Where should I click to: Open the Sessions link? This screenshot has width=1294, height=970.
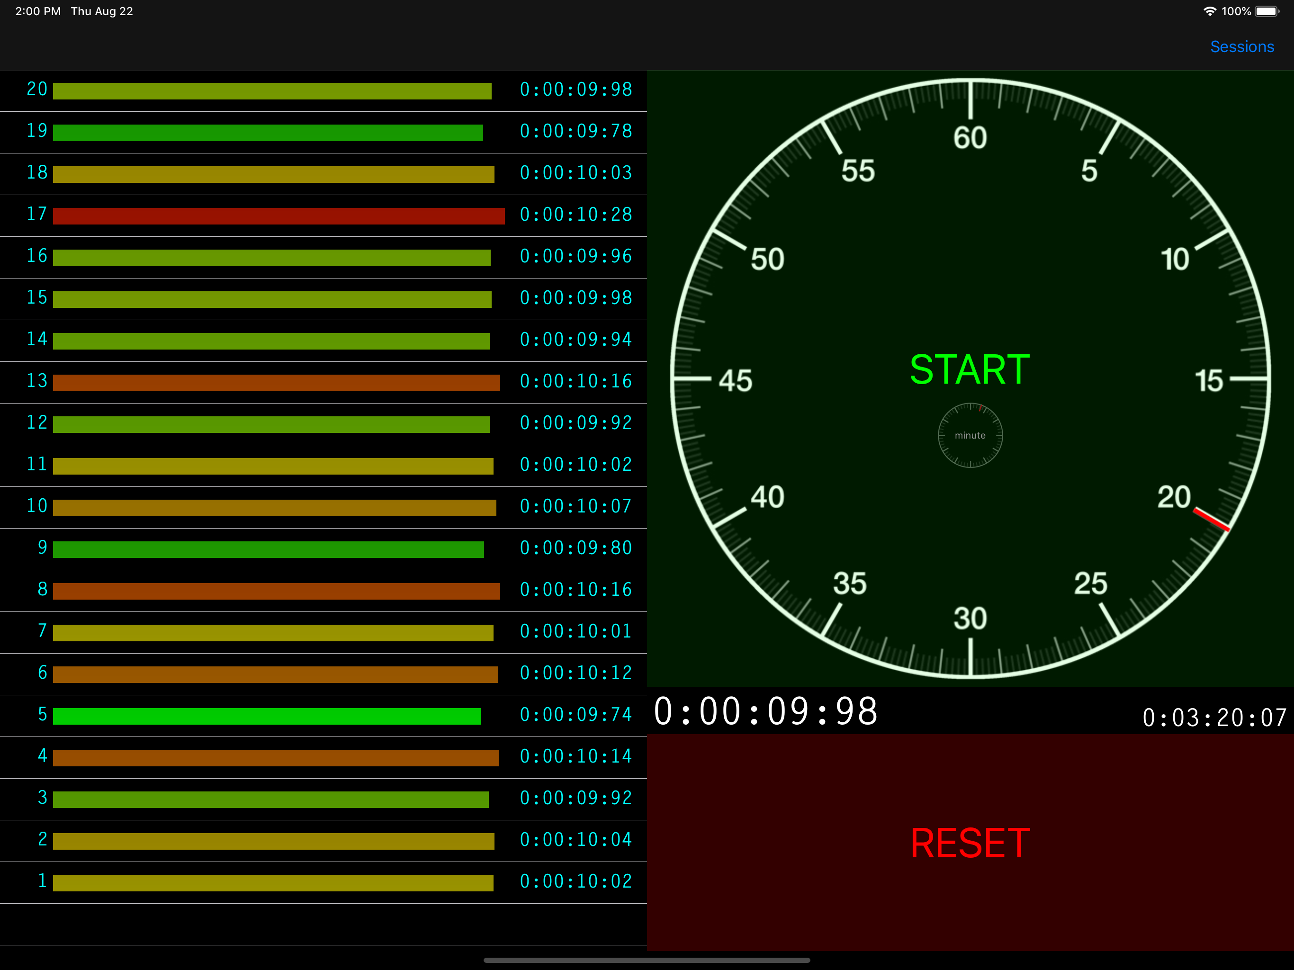pyautogui.click(x=1241, y=47)
